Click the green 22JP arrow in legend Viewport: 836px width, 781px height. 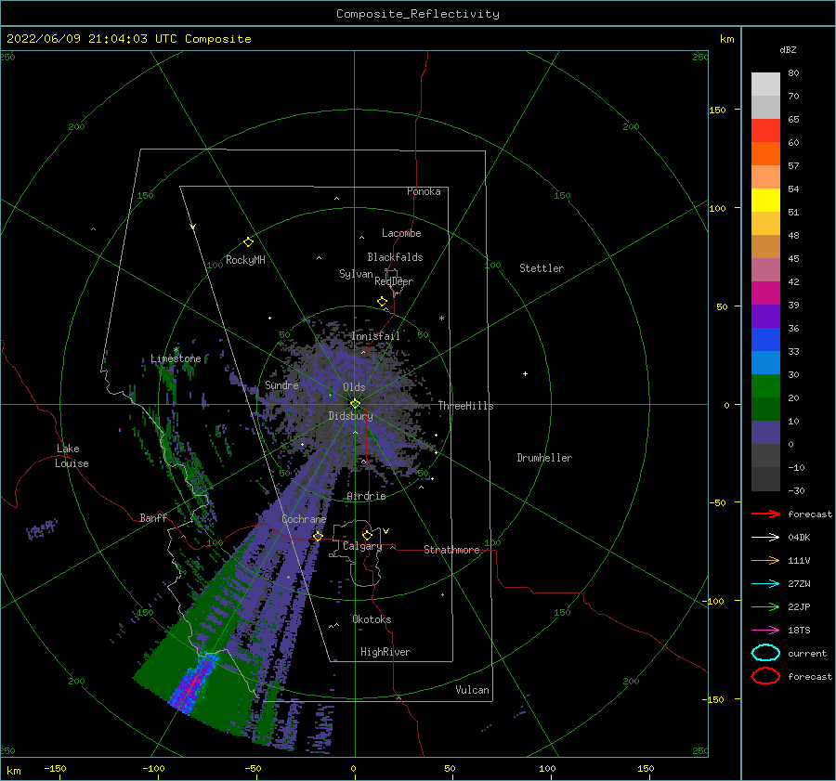pyautogui.click(x=765, y=606)
